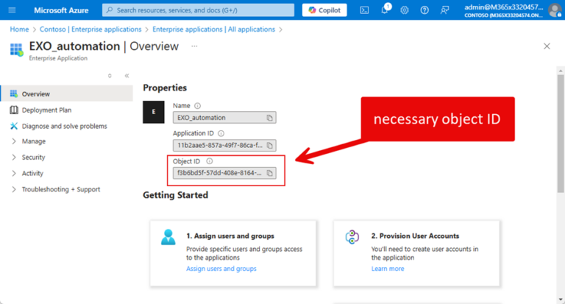Go to Home breadcrumb link
Image resolution: width=565 pixels, height=304 pixels.
tap(19, 29)
